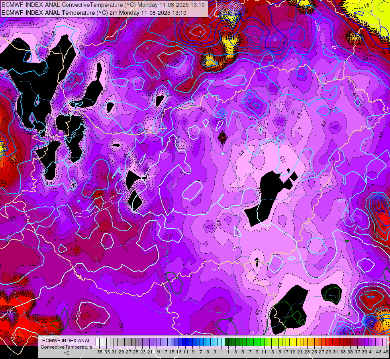390x359 pixels.
Task: Click the 45 value on the legend scale
Action: (386, 352)
